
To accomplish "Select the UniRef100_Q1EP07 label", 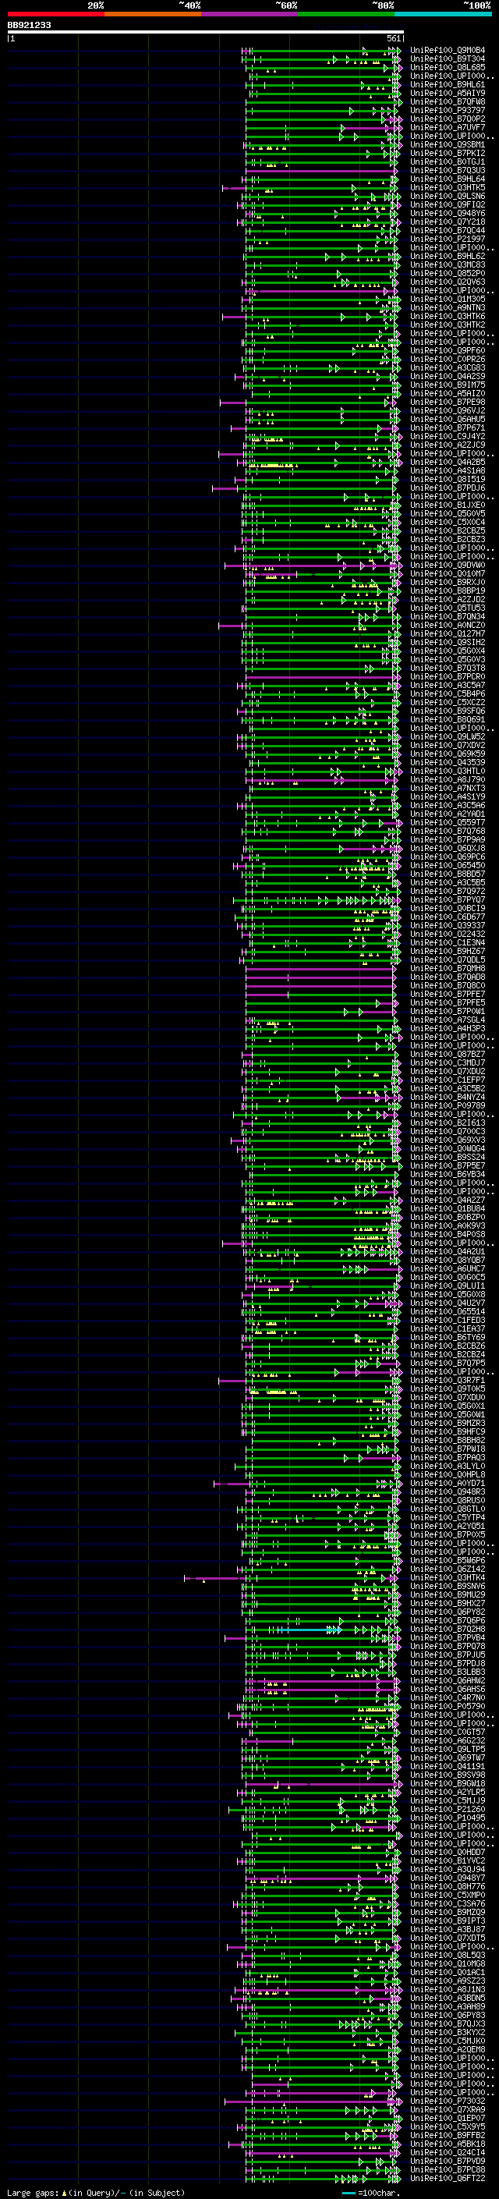I will click(447, 2119).
